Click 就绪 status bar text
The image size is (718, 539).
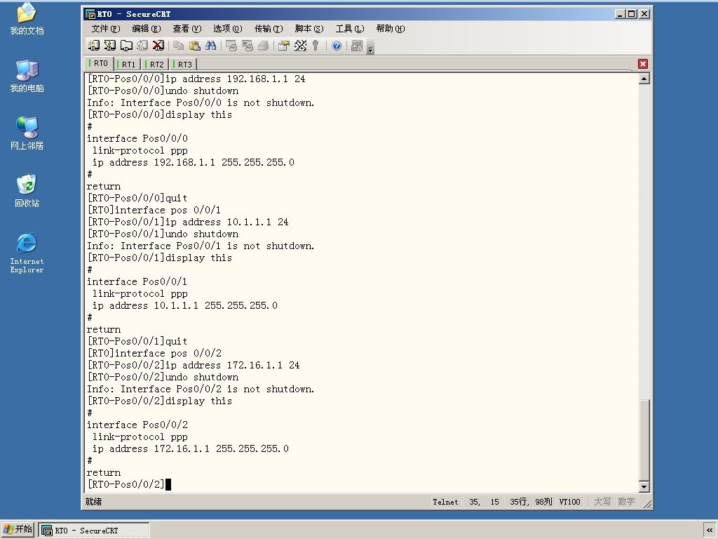[x=93, y=502]
